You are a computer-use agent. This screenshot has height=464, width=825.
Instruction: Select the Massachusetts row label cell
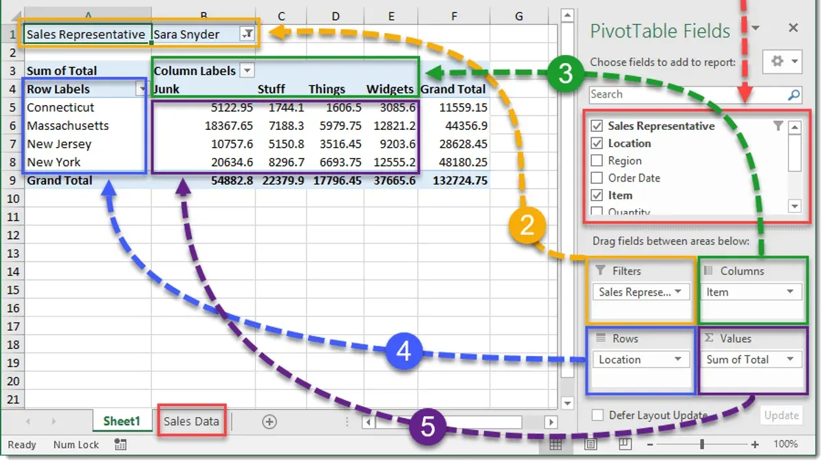point(87,126)
